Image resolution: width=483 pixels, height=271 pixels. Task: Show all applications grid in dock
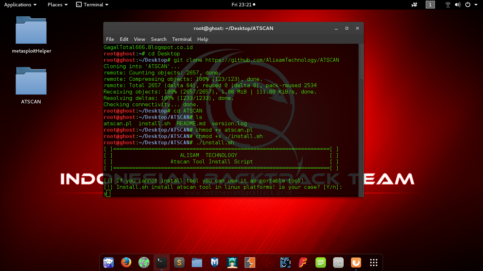click(x=374, y=263)
